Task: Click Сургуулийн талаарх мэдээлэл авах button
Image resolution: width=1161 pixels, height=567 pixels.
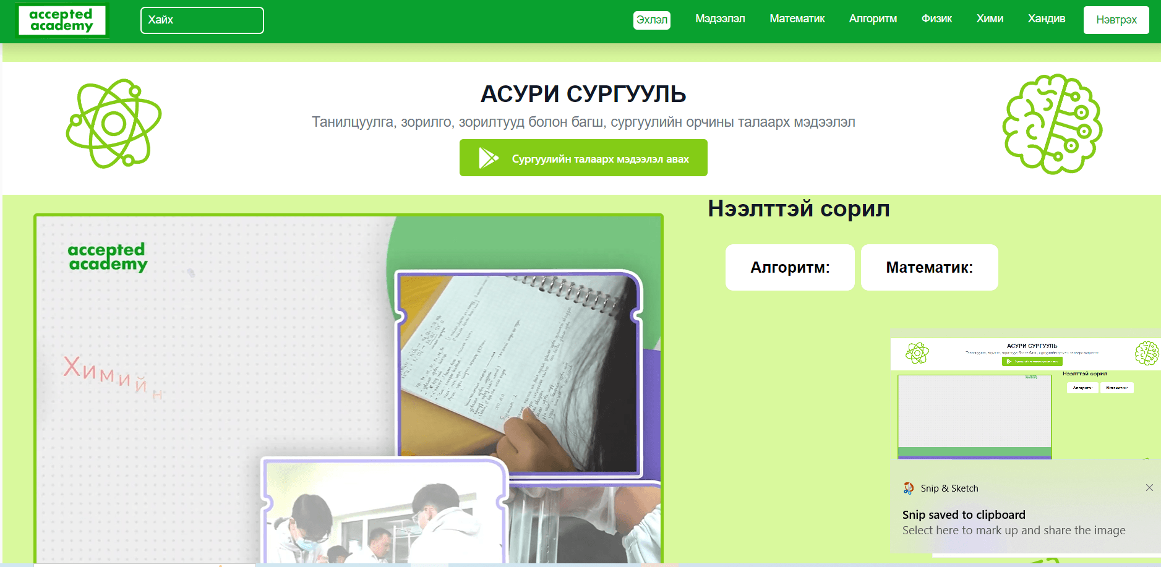Action: click(583, 158)
